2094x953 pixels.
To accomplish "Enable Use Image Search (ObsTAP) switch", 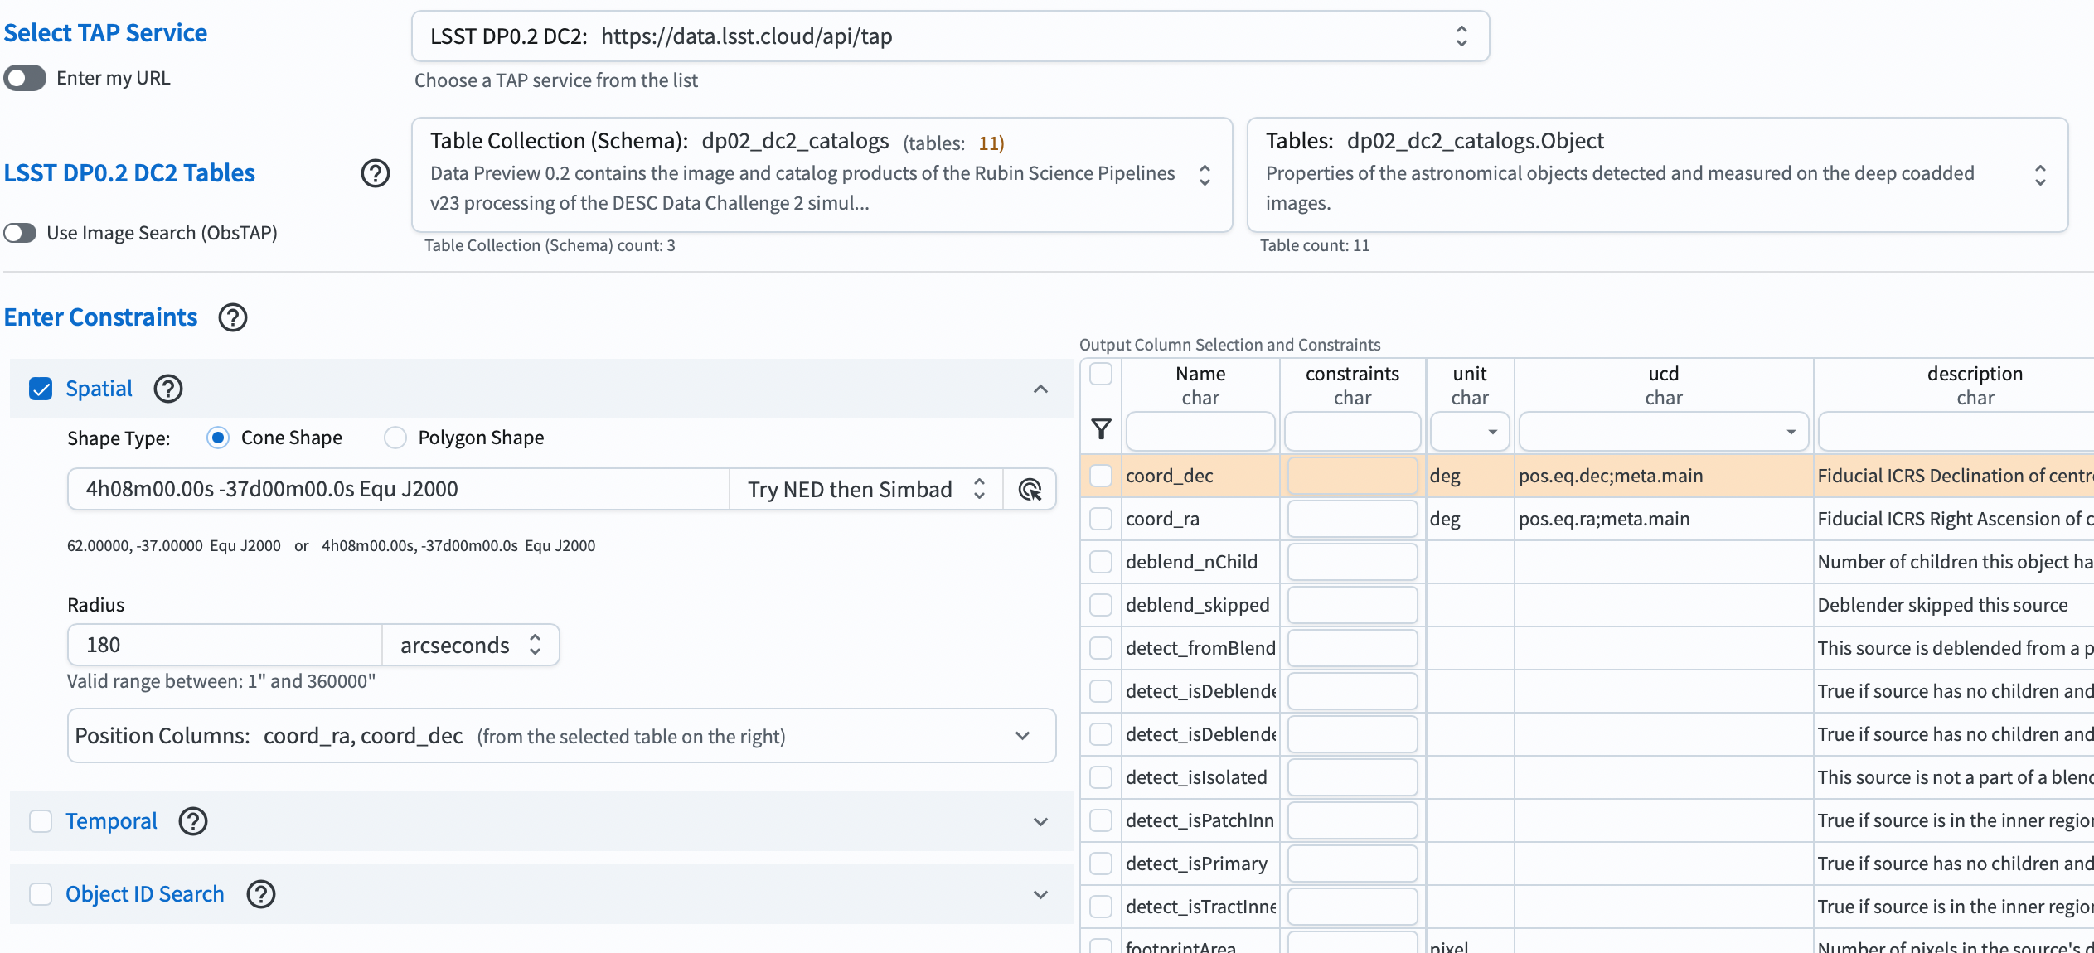I will 21,233.
